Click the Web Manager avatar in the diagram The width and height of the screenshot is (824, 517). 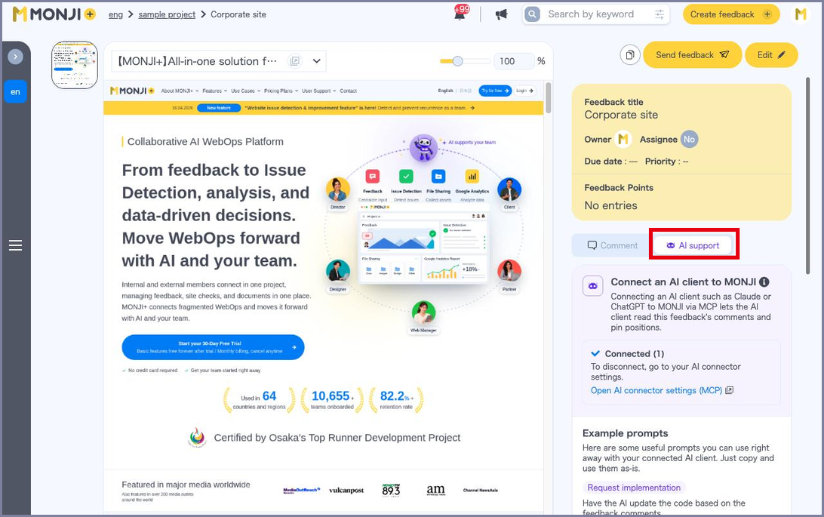tap(423, 312)
